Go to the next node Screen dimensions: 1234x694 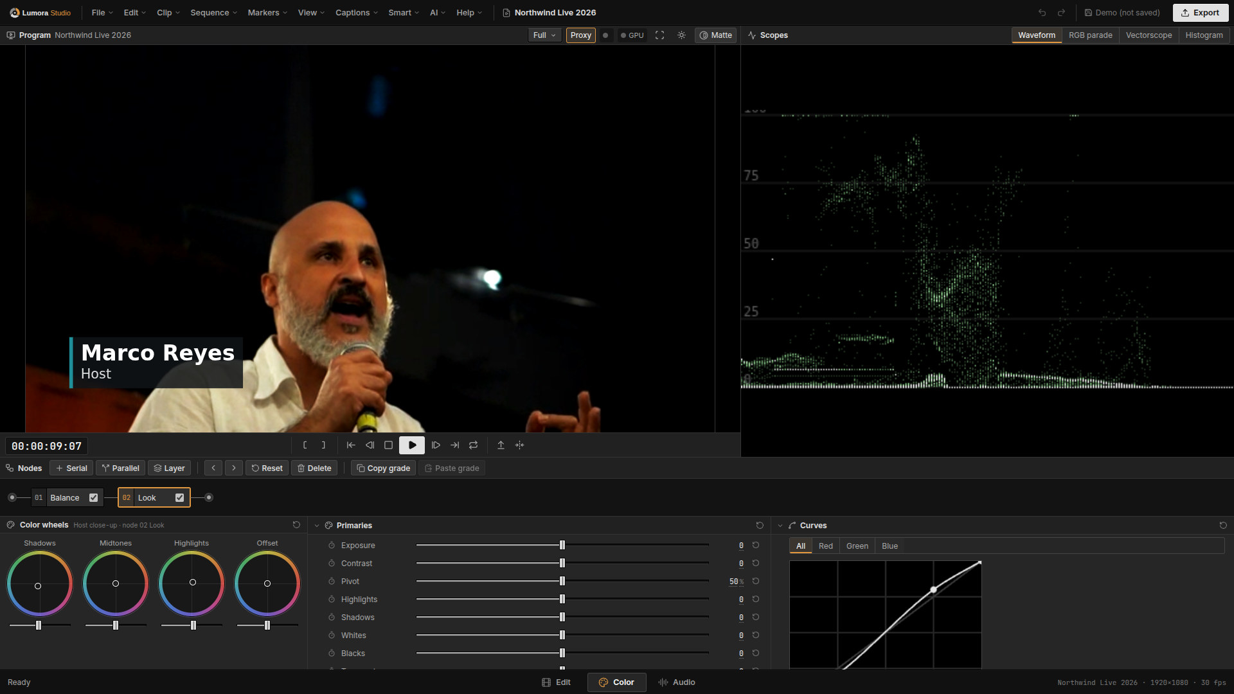click(x=233, y=468)
